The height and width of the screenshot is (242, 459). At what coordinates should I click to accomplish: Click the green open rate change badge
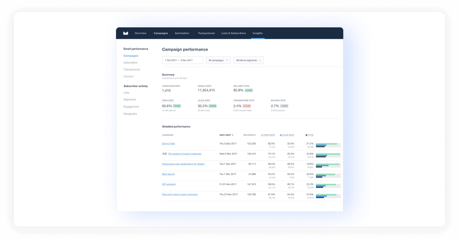[177, 106]
